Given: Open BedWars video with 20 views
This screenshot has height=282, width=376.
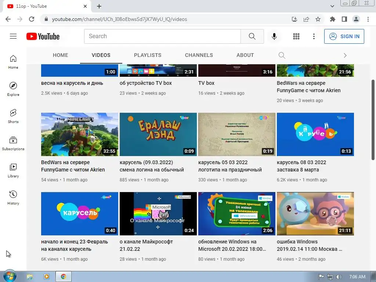Looking at the screenshot, I should pyautogui.click(x=308, y=87).
